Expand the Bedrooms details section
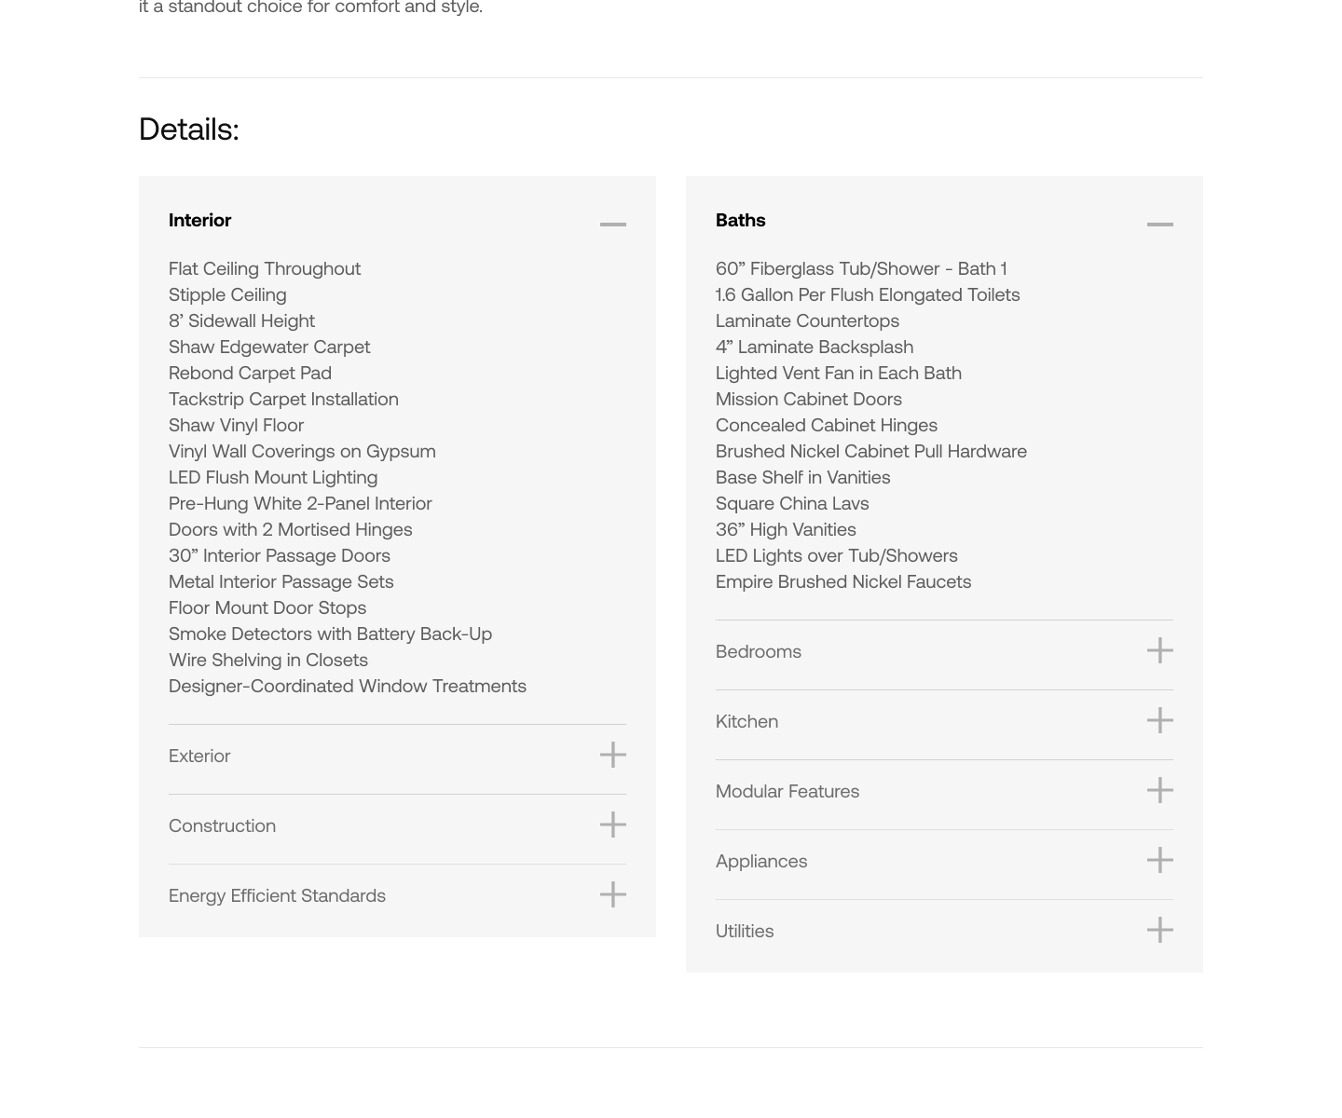This screenshot has height=1118, width=1342. [758, 651]
